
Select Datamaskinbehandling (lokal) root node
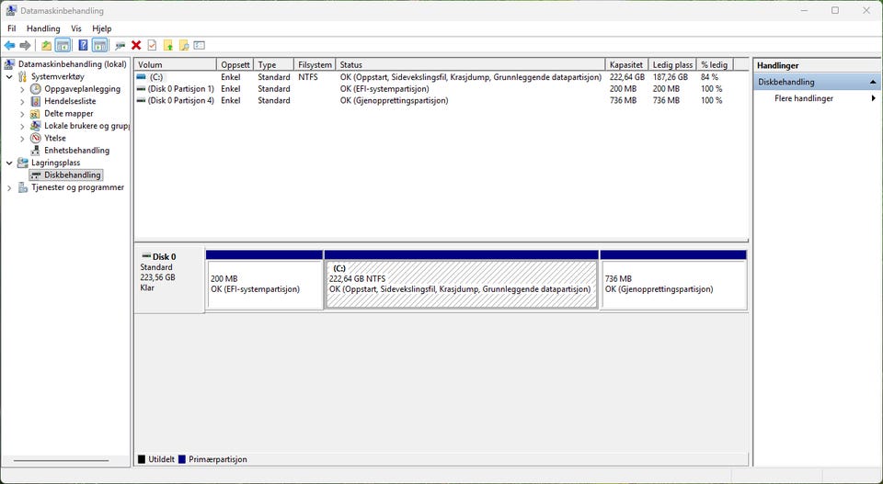[x=72, y=64]
